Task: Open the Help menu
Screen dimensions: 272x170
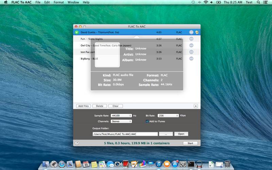Action: [x=86, y=2]
